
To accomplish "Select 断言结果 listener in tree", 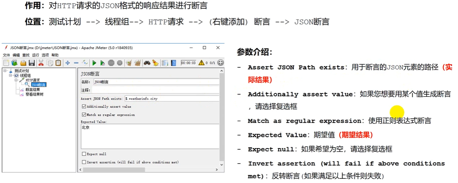I will (x=33, y=90).
